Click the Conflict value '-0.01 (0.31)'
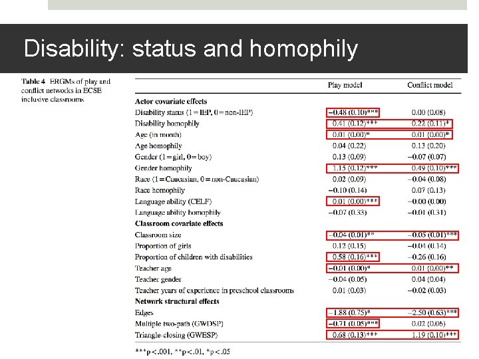479x359 pixels. pos(426,212)
